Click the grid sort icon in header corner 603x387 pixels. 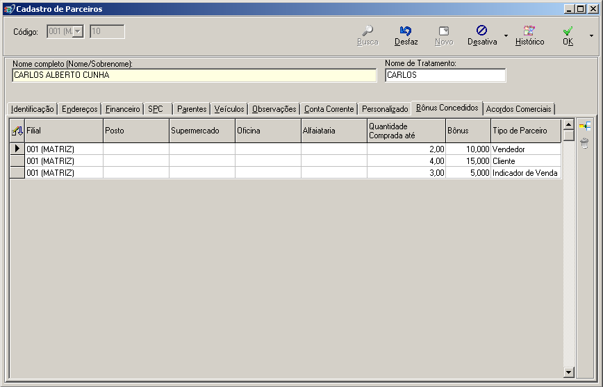(x=17, y=131)
